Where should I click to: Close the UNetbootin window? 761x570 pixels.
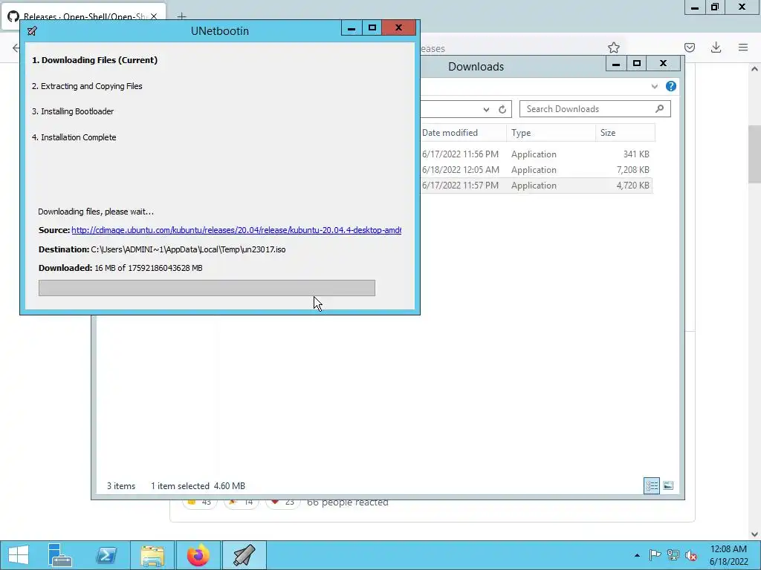pyautogui.click(x=398, y=28)
